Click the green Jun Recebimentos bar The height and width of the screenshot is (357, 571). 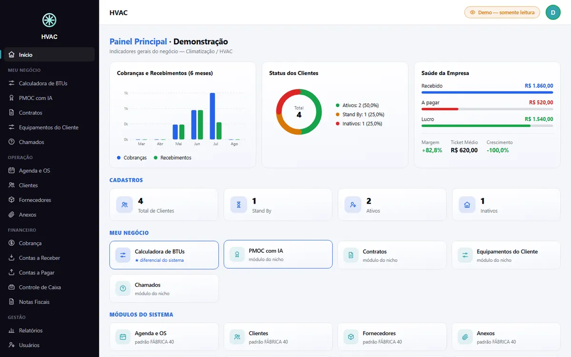[x=200, y=125]
